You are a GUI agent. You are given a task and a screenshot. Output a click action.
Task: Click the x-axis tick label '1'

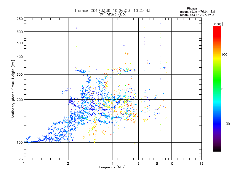24,163
